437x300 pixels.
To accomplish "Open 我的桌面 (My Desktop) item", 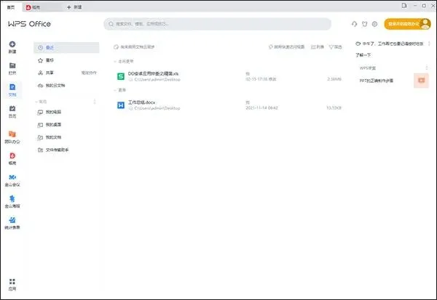I will click(x=66, y=124).
